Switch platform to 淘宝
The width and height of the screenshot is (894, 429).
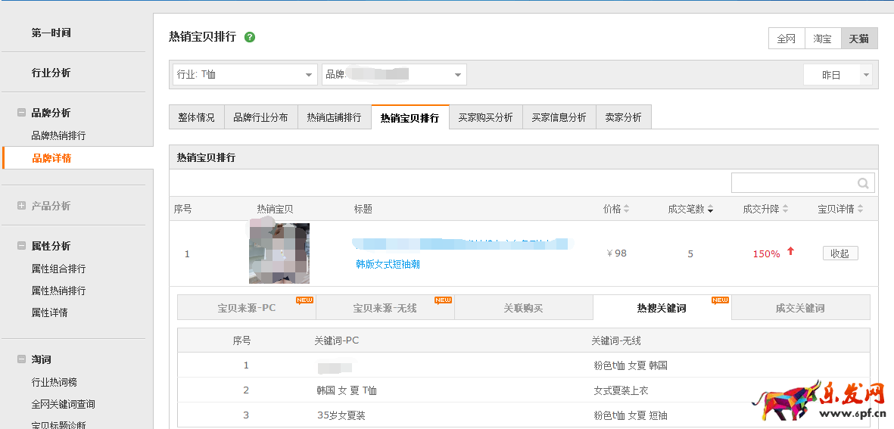tap(822, 39)
